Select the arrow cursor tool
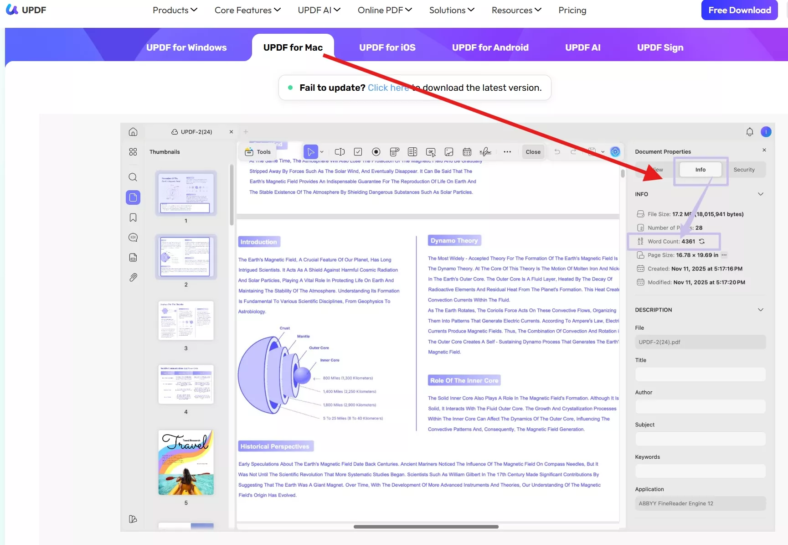This screenshot has width=788, height=545. click(x=311, y=152)
